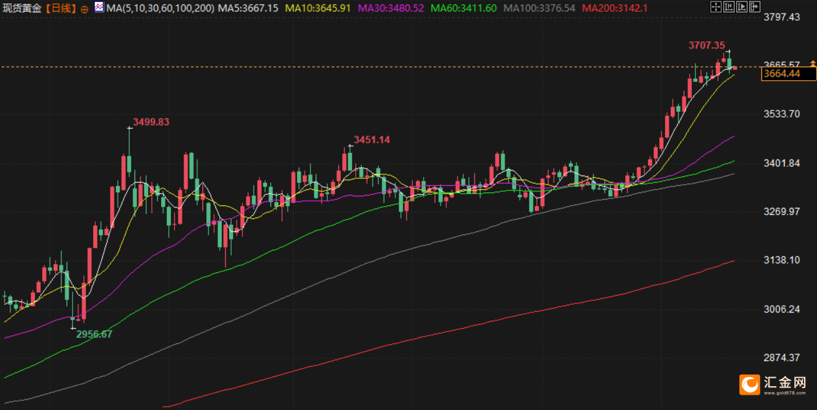Click the 3707.35 high price marker

(x=706, y=45)
